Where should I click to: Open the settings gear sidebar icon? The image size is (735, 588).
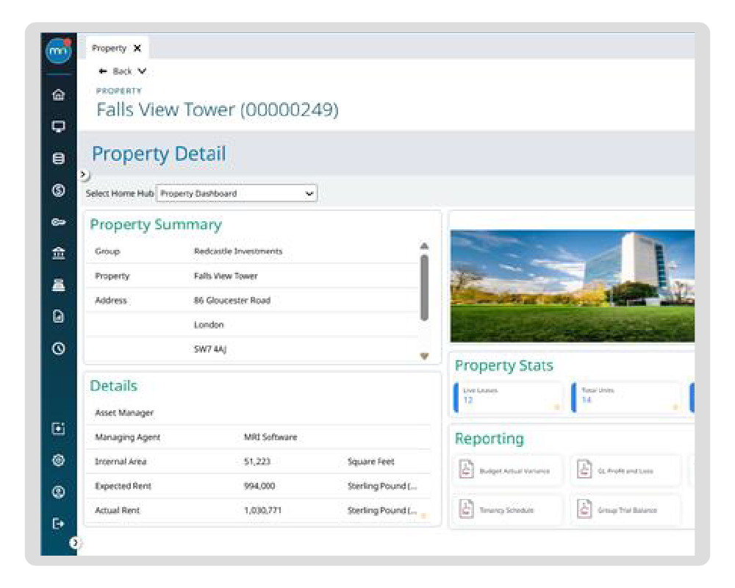pyautogui.click(x=59, y=460)
